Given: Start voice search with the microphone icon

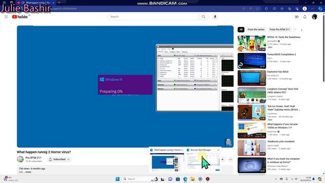Looking at the screenshot, I should pos(215,17).
